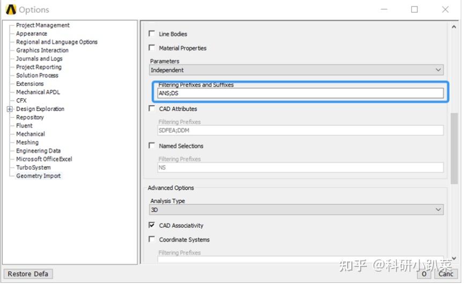This screenshot has height=284, width=464.
Task: Enable the Line Bodies checkbox
Action: point(151,34)
